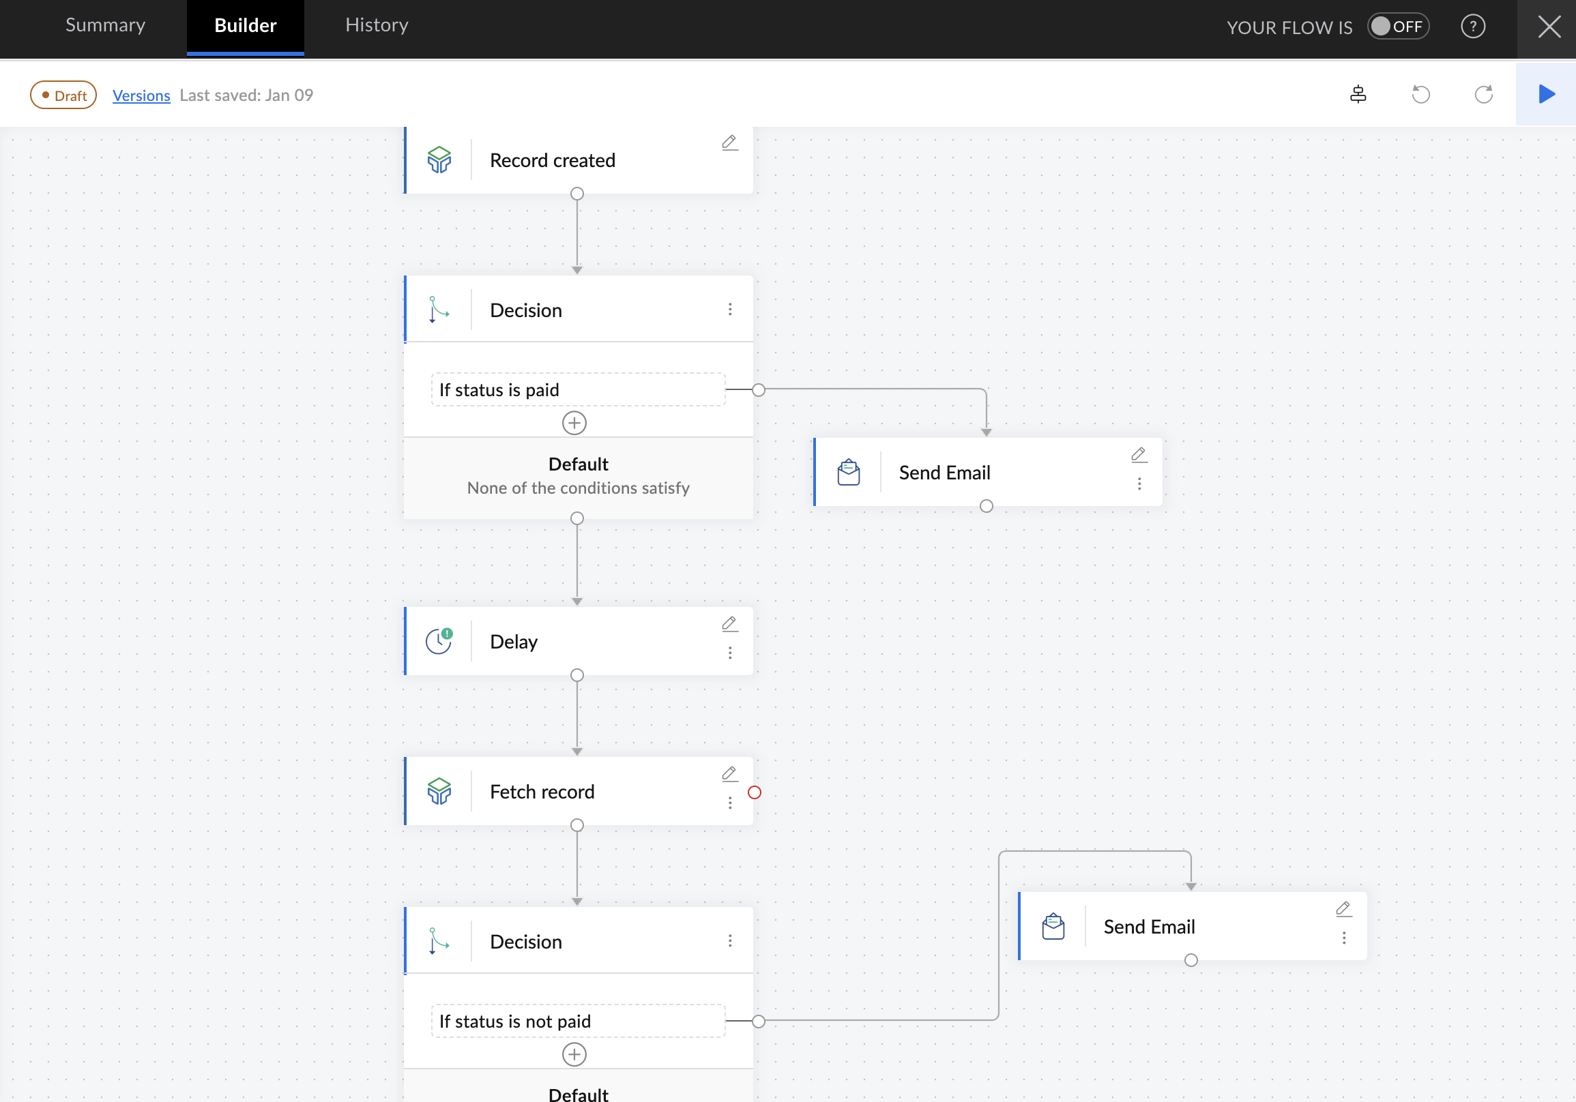1576x1102 pixels.
Task: Add condition below 'If status is paid'
Action: (x=574, y=423)
